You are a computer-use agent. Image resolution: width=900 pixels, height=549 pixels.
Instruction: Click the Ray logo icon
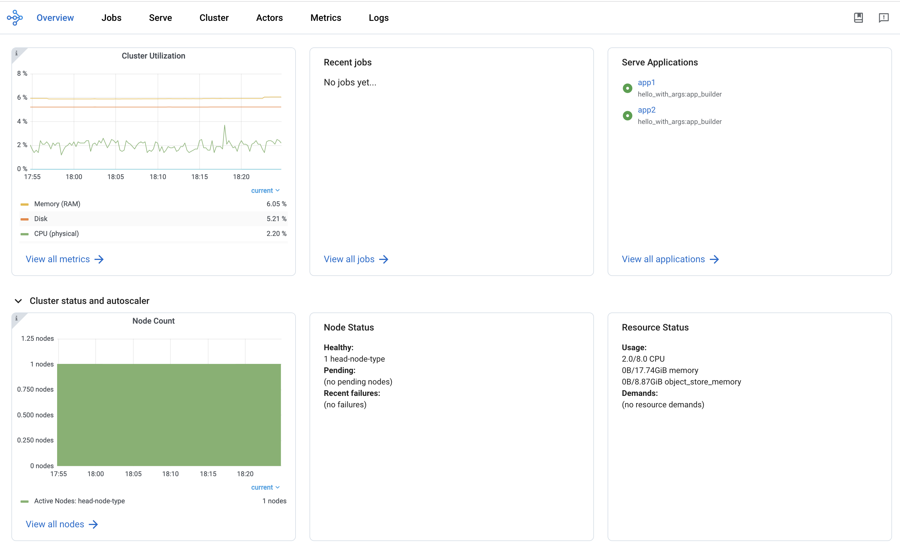[15, 17]
